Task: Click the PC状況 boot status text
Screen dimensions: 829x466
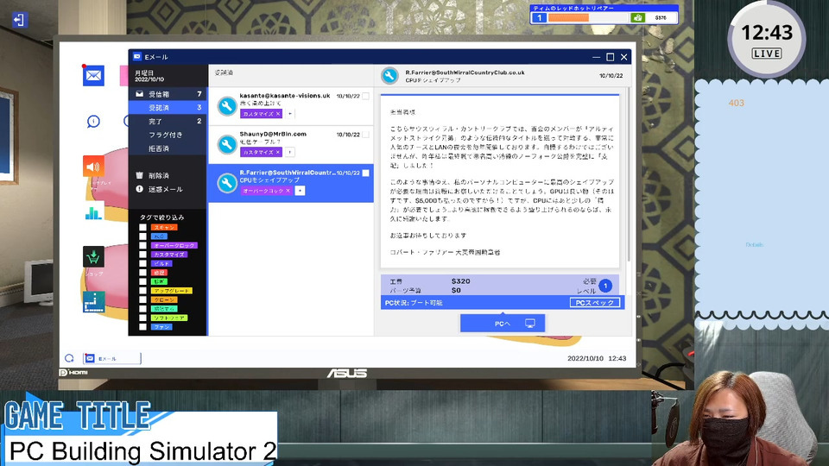Action: 414,303
